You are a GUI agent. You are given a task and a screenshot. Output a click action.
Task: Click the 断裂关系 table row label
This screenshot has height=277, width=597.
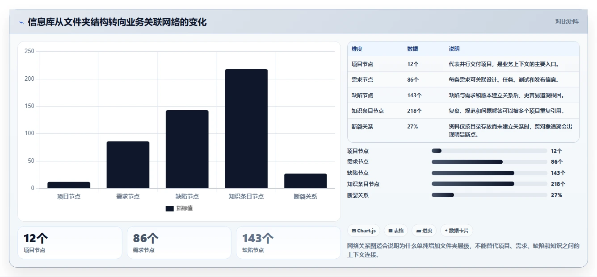tap(362, 127)
